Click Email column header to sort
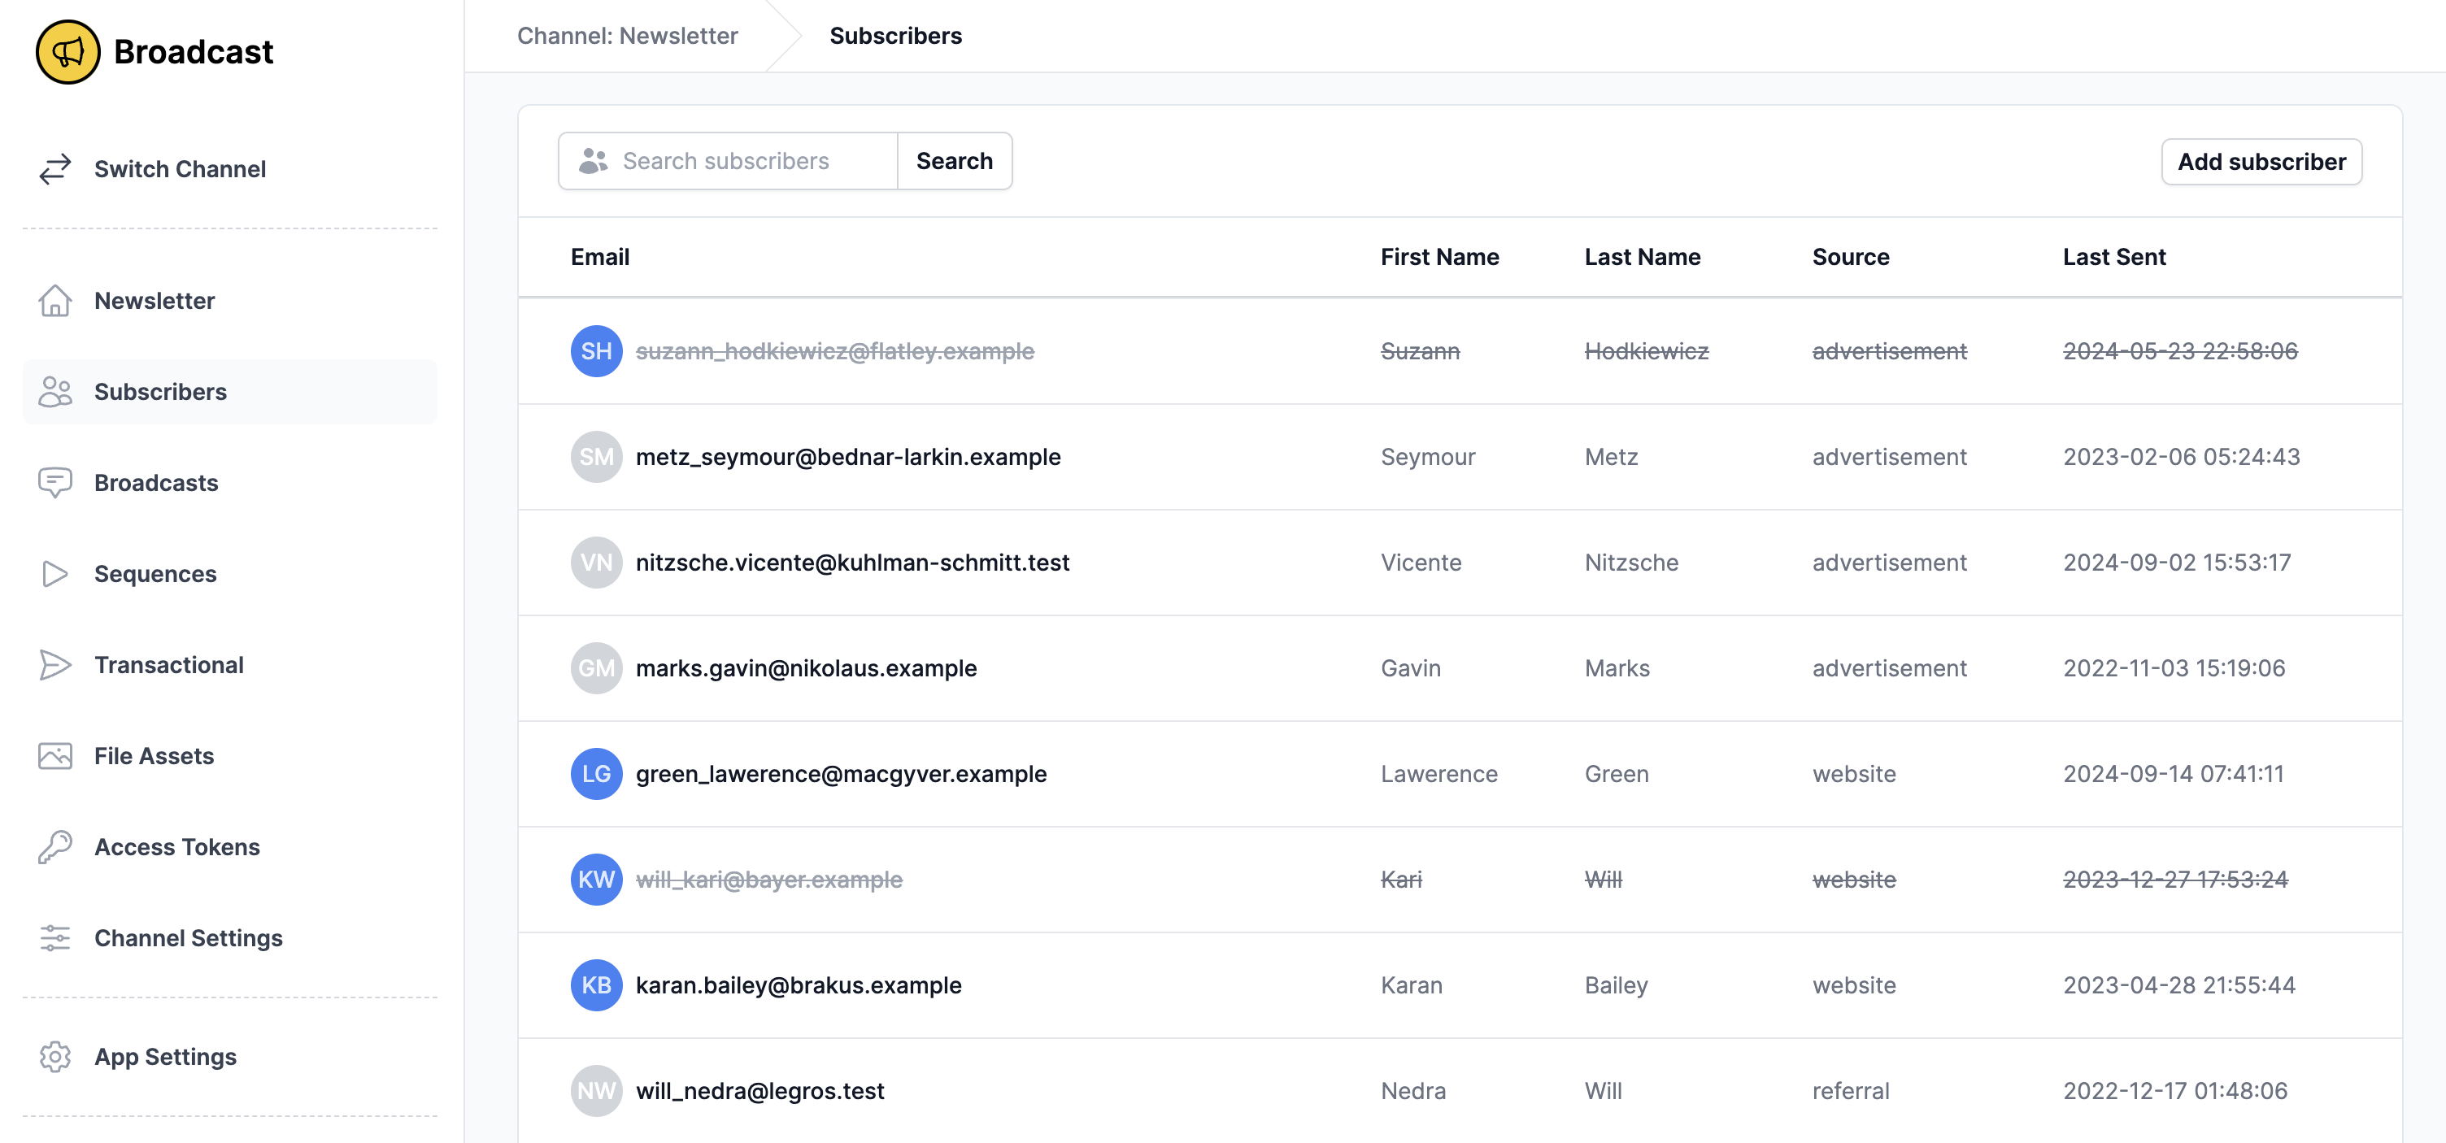The height and width of the screenshot is (1143, 2446). (x=601, y=257)
